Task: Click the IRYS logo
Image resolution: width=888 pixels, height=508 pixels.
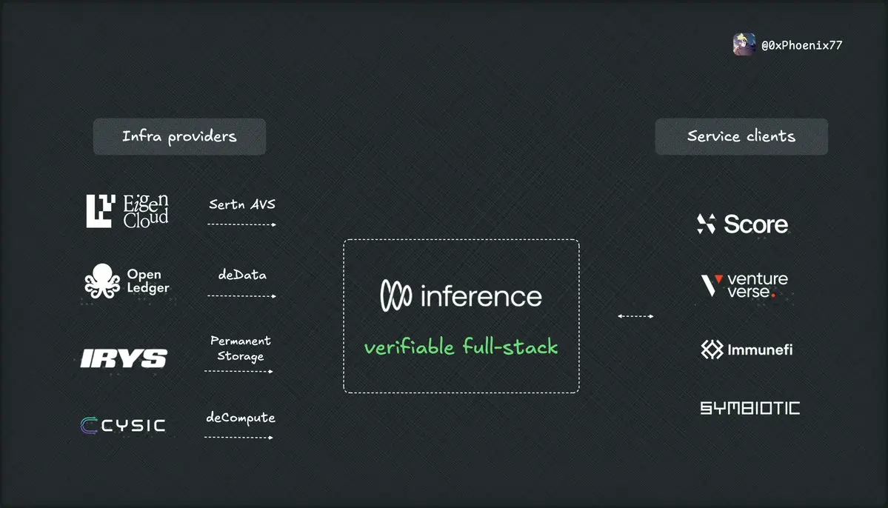Action: [x=124, y=358]
